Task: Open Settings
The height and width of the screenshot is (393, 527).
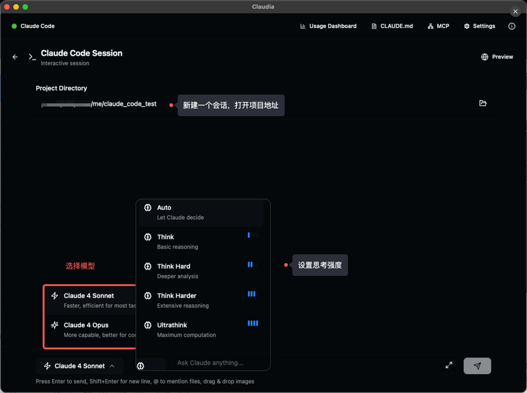Action: coord(480,26)
